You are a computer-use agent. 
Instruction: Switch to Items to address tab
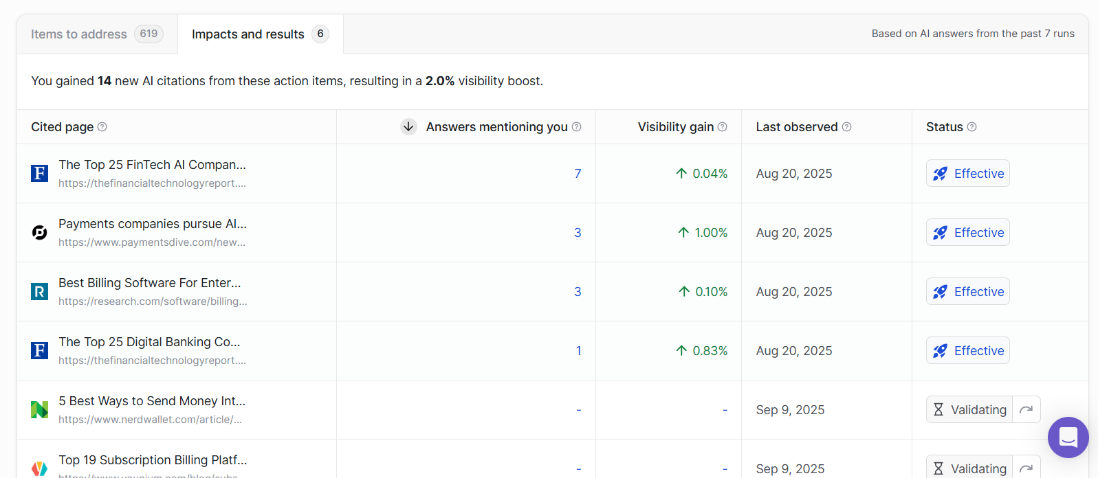click(x=97, y=34)
